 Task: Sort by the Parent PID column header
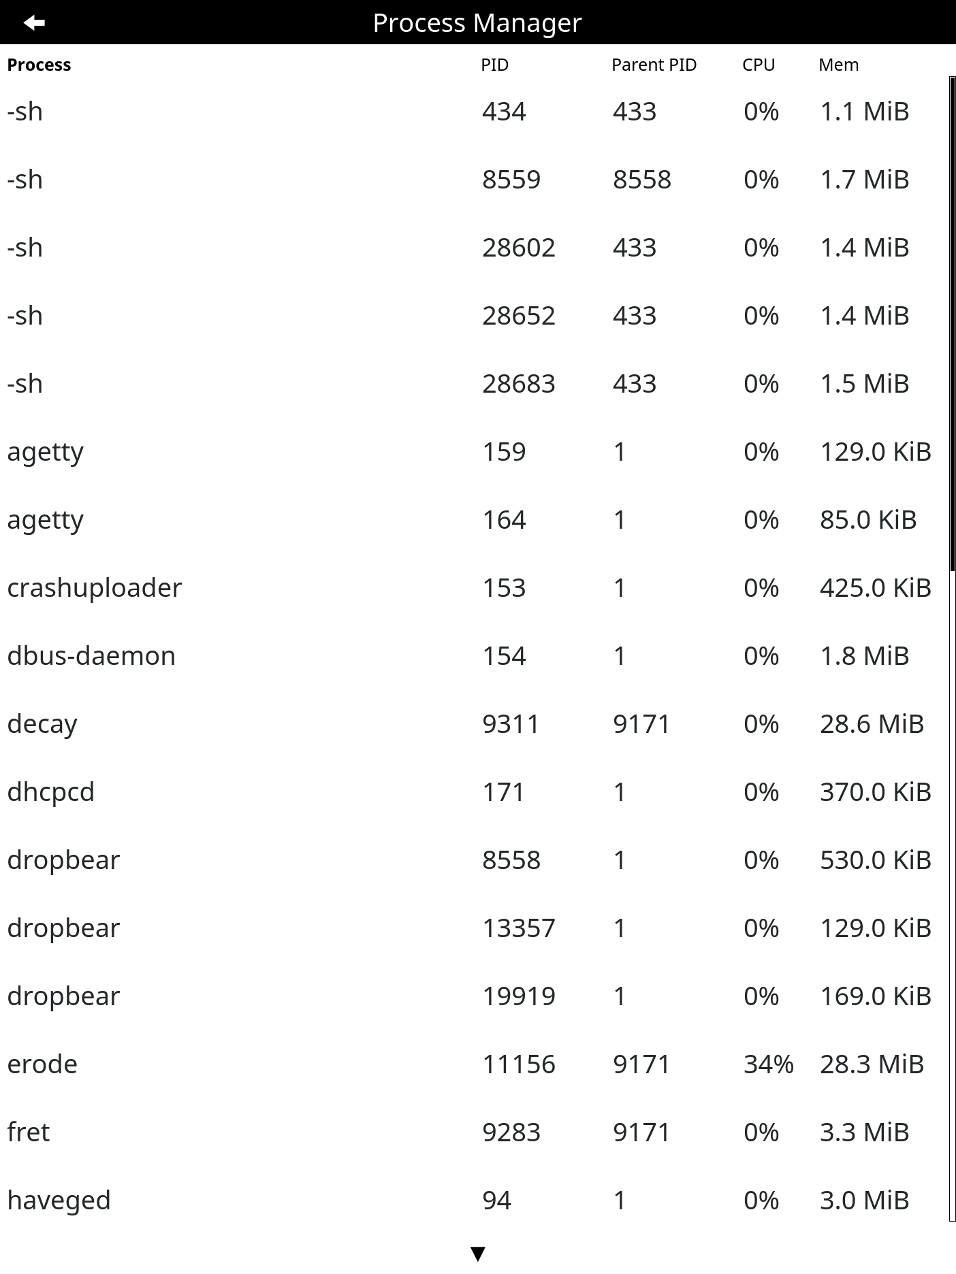(x=654, y=65)
